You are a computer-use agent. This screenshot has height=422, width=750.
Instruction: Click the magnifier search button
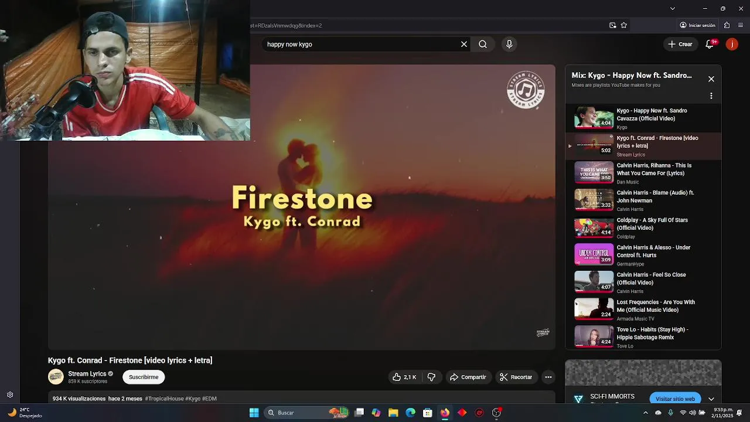point(483,44)
